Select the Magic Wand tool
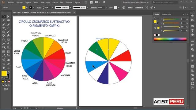The height and width of the screenshot is (110, 196). click(x=4, y=20)
